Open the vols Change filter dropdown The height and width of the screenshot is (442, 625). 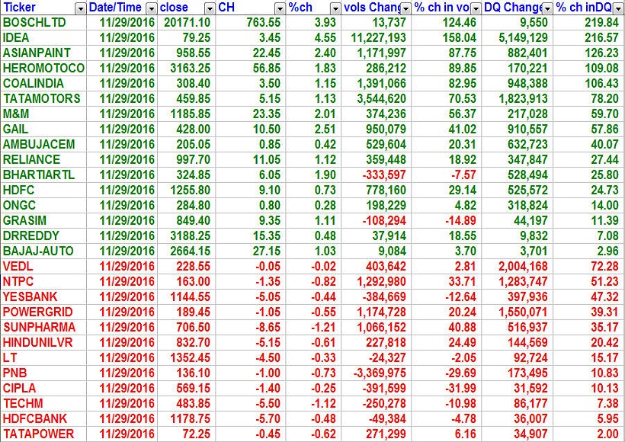[x=405, y=8]
